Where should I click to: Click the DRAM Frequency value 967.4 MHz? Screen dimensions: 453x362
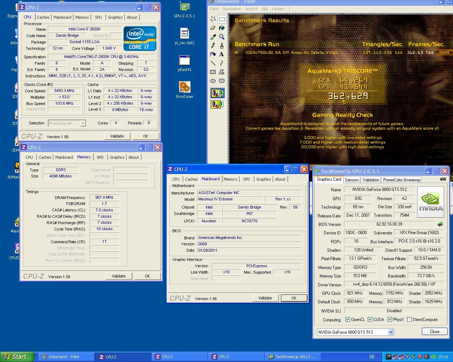tap(104, 198)
